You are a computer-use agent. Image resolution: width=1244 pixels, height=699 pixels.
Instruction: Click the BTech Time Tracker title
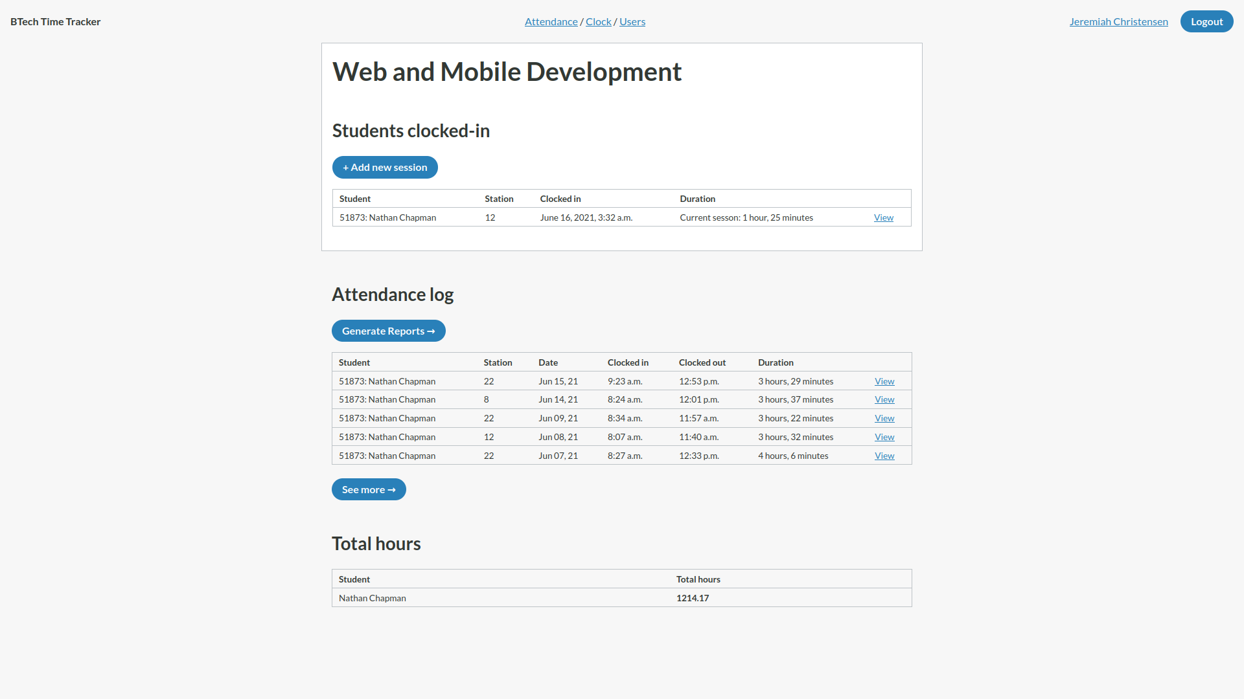(x=56, y=21)
